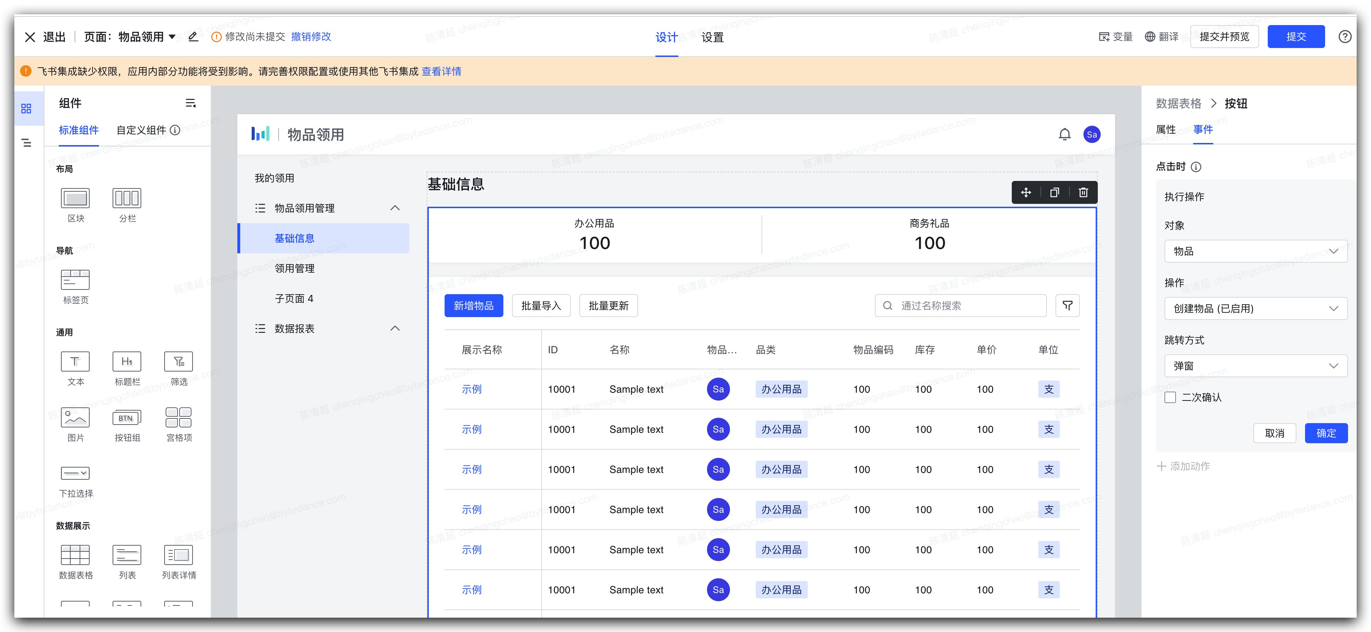Select 基础信息 menu item
Screen dimensions: 1371x632
[x=324, y=238]
